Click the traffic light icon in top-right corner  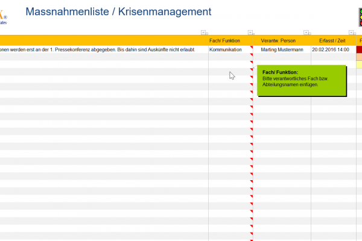[355, 16]
